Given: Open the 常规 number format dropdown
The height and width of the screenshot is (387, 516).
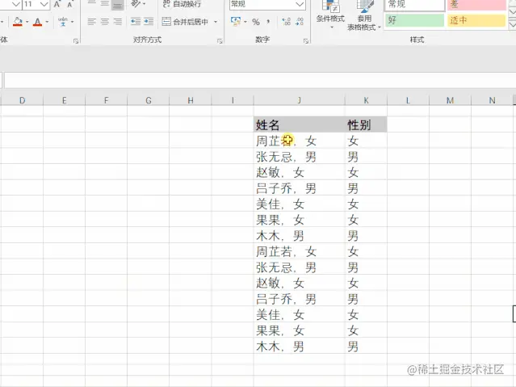Looking at the screenshot, I should tap(300, 4).
